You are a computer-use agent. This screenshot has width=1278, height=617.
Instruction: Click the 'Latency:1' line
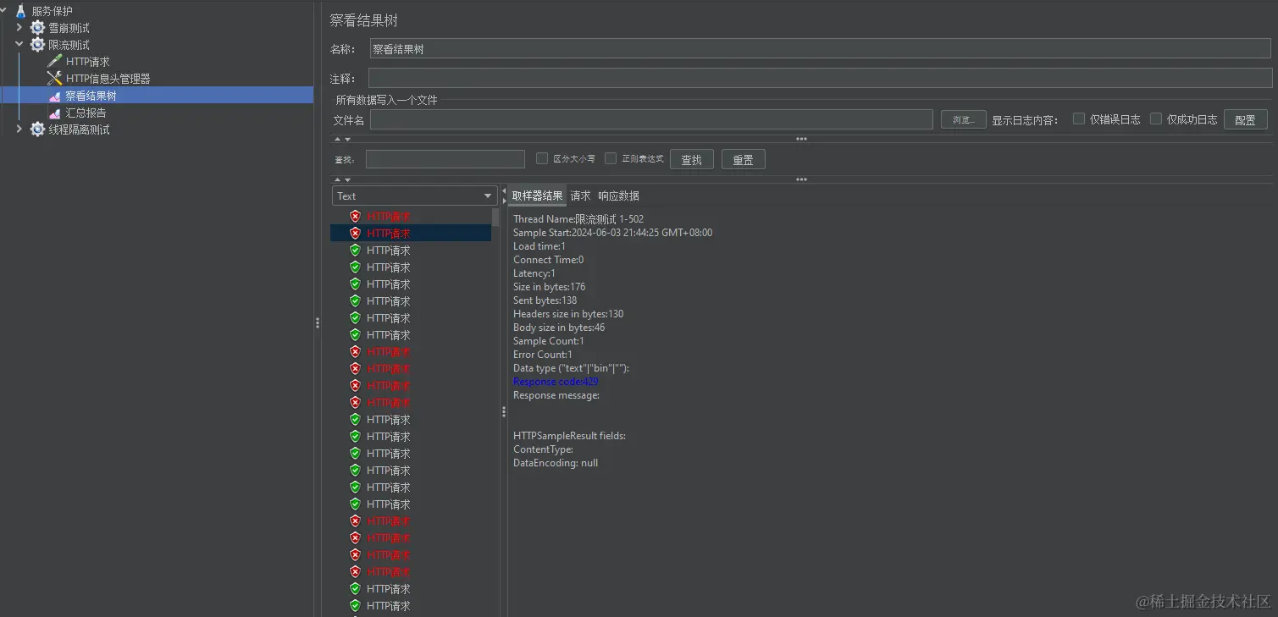(x=534, y=273)
